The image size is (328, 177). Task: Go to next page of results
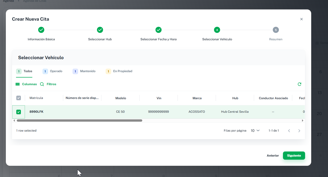point(299,131)
